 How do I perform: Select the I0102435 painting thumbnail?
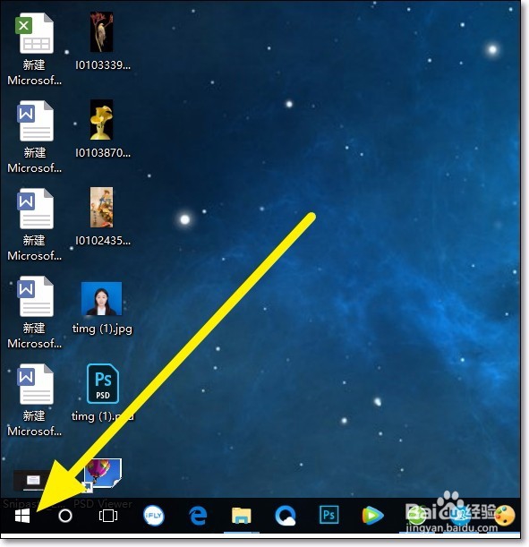click(101, 207)
